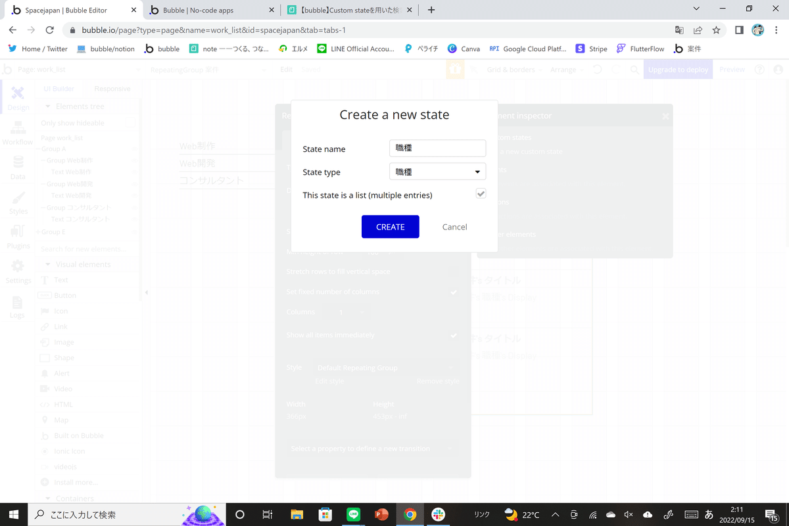Cancel the new state dialog
The height and width of the screenshot is (526, 789).
(454, 227)
